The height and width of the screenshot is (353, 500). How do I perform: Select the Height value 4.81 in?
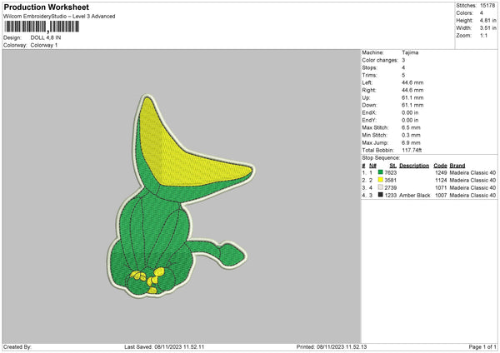(x=487, y=20)
